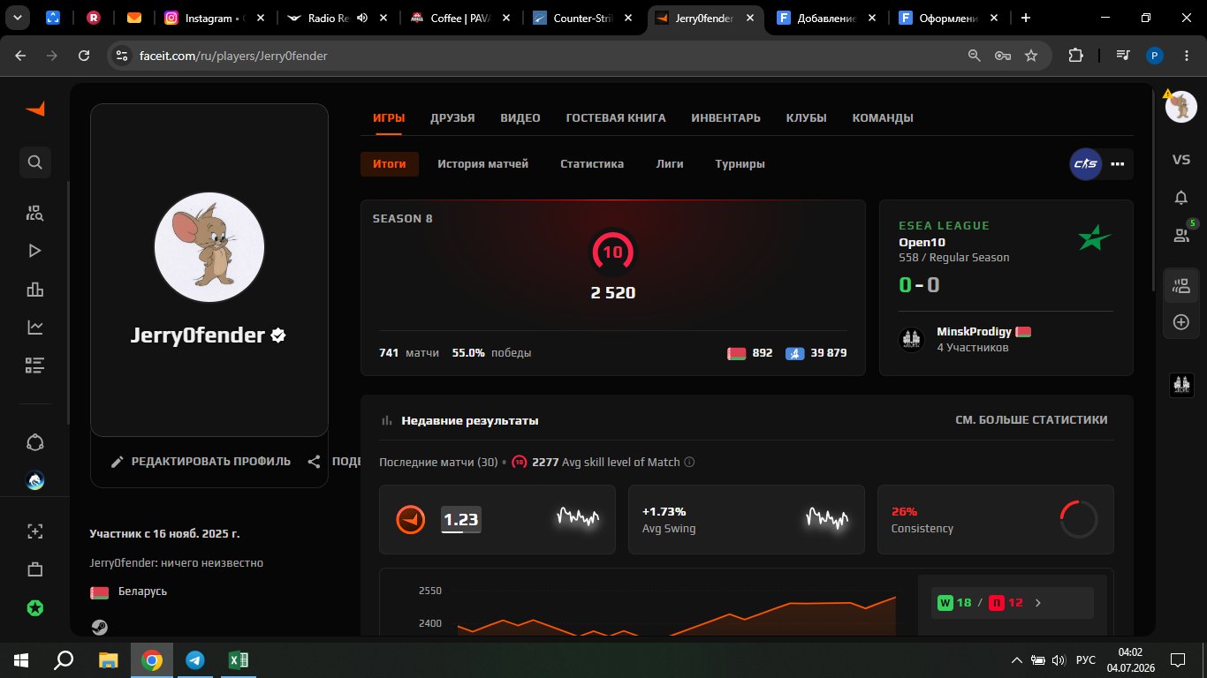Open the info icon beside Avg skill level
The height and width of the screenshot is (678, 1207).
pyautogui.click(x=689, y=462)
